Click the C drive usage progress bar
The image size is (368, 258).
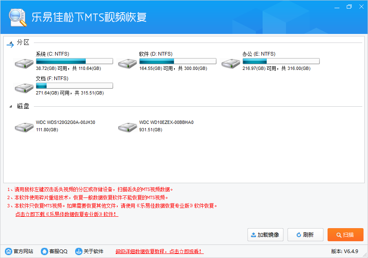[x=74, y=61]
